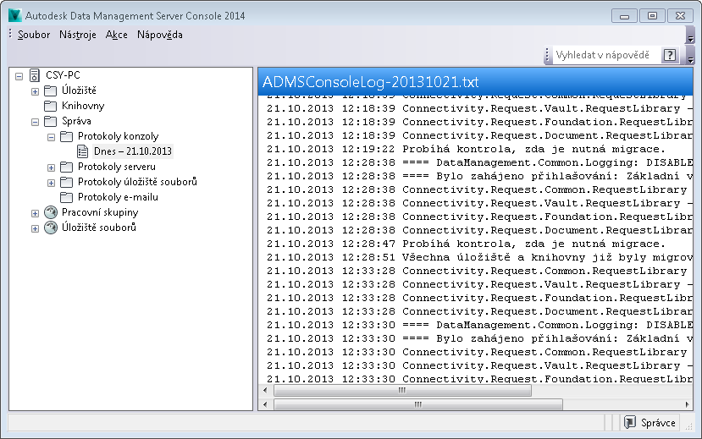The height and width of the screenshot is (439, 702).
Task: Open the menu bar overflow dropdown arrow
Action: click(690, 35)
